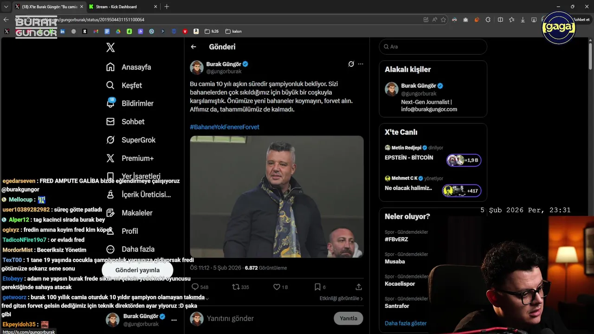Expand Etkinliği görüntüle link
Screen dimensions: 594x334
pos(341,299)
